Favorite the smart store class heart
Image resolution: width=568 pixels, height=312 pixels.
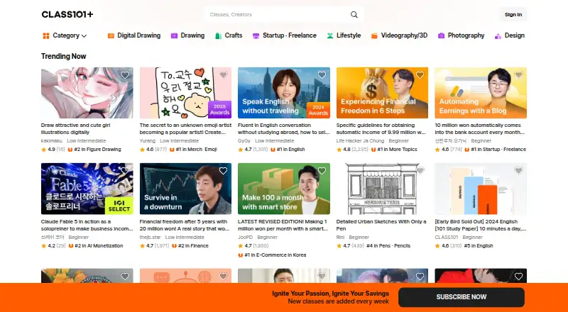(x=322, y=171)
